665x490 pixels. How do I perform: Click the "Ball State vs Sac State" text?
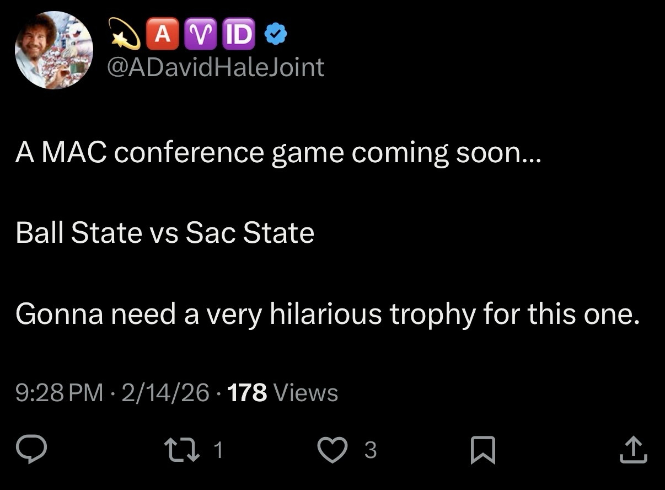[165, 233]
